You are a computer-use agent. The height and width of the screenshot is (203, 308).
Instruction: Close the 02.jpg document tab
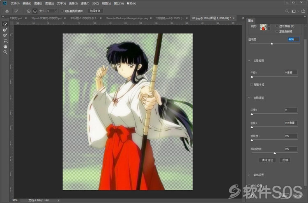tap(234, 18)
